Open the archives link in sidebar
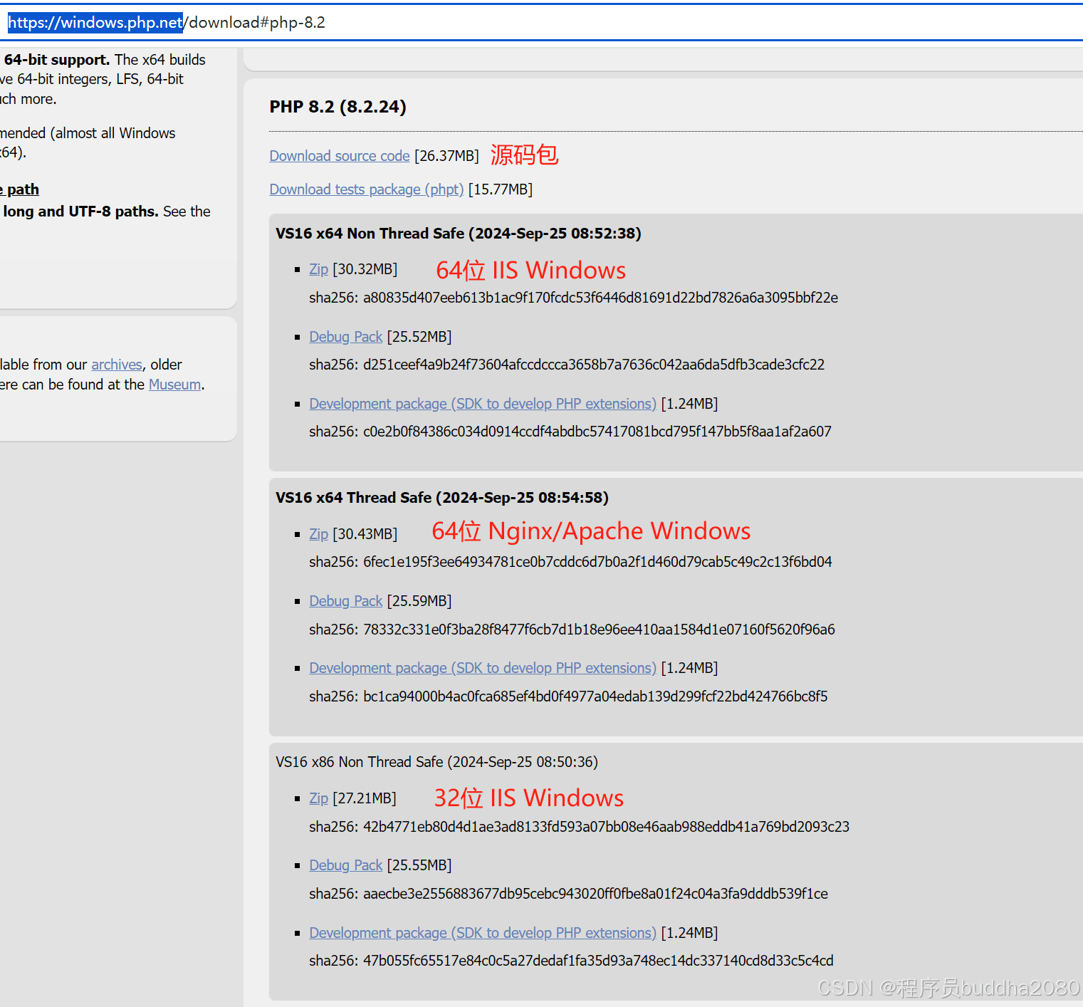 [x=117, y=365]
